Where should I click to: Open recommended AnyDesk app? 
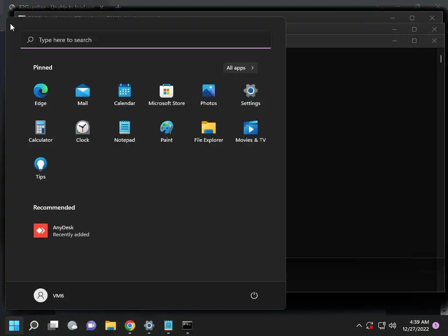coord(61,231)
